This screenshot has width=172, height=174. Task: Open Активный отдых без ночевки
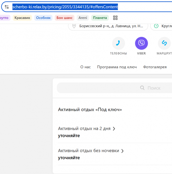(x=88, y=151)
